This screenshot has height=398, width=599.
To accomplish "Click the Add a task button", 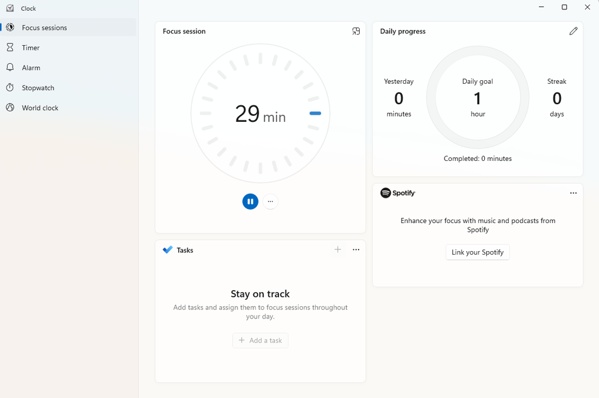I will (260, 340).
